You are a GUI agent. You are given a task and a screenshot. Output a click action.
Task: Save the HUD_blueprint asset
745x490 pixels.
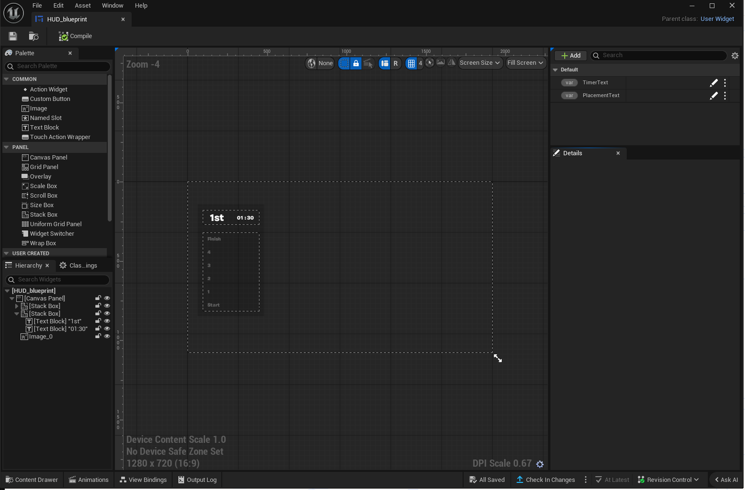[x=12, y=36]
